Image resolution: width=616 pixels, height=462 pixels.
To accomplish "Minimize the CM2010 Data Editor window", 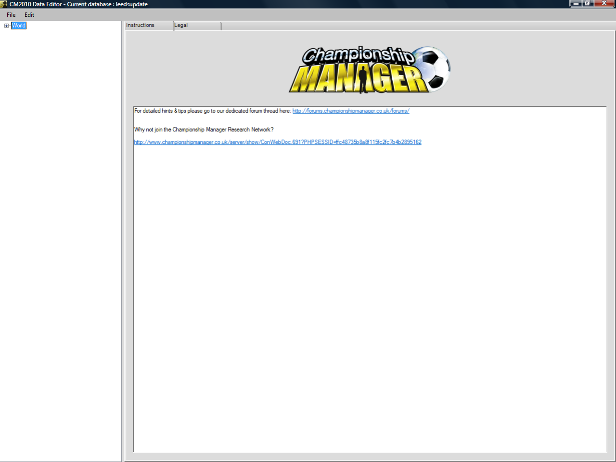I will coord(576,3).
